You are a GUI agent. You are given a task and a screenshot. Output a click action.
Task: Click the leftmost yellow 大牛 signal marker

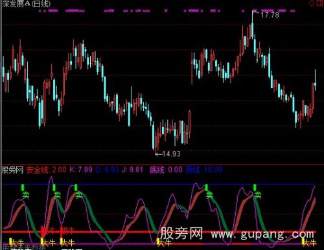17,243
